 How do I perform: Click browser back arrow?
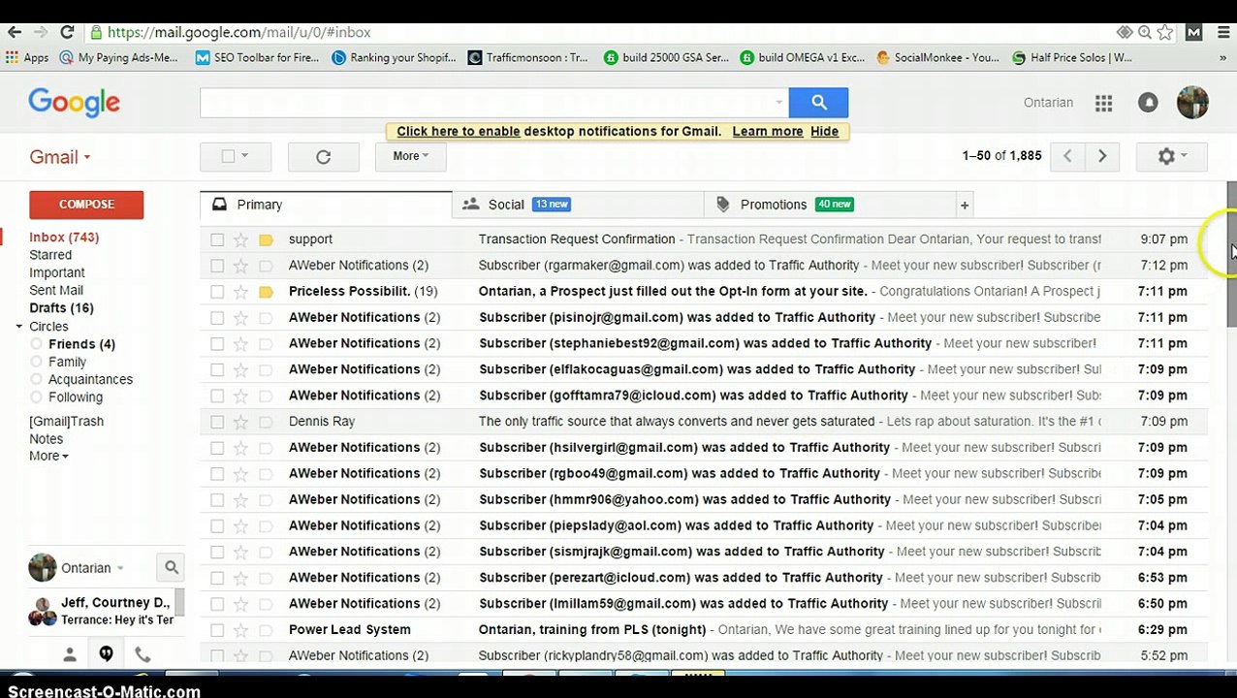click(15, 32)
